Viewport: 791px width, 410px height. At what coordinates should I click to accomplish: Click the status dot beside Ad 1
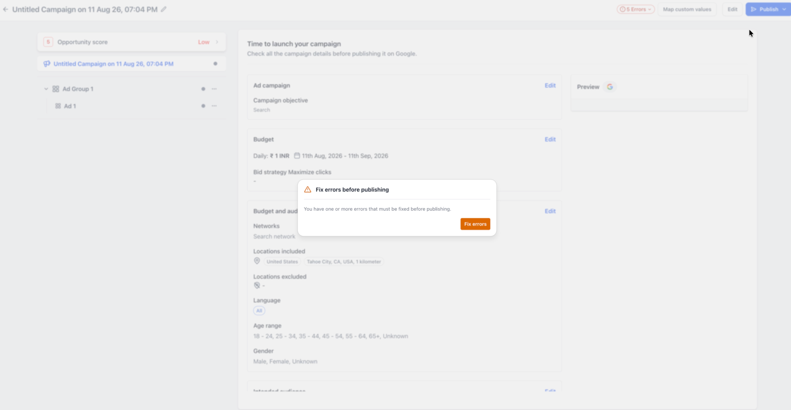click(x=203, y=106)
